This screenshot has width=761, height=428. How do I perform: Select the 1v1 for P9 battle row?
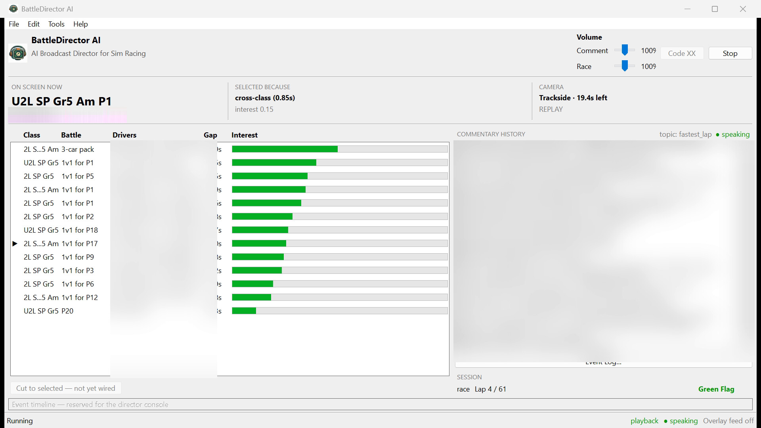230,257
